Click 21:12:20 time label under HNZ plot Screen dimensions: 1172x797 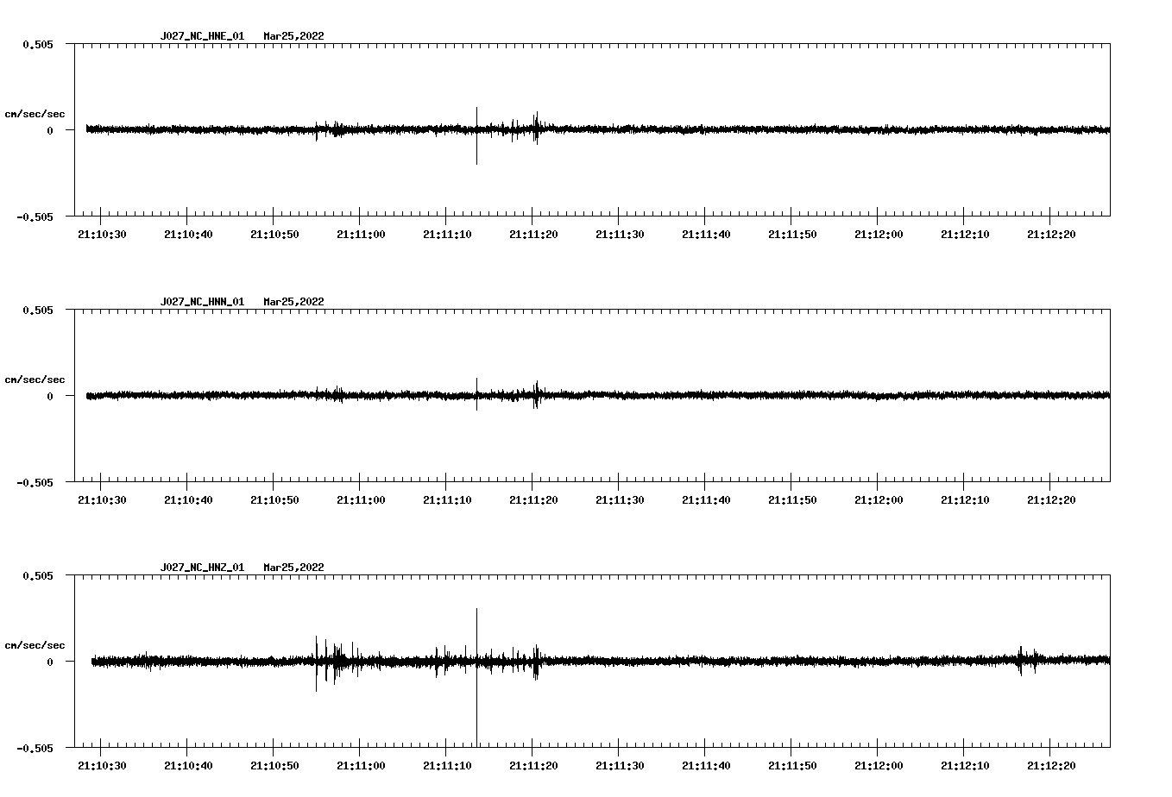(x=1051, y=766)
